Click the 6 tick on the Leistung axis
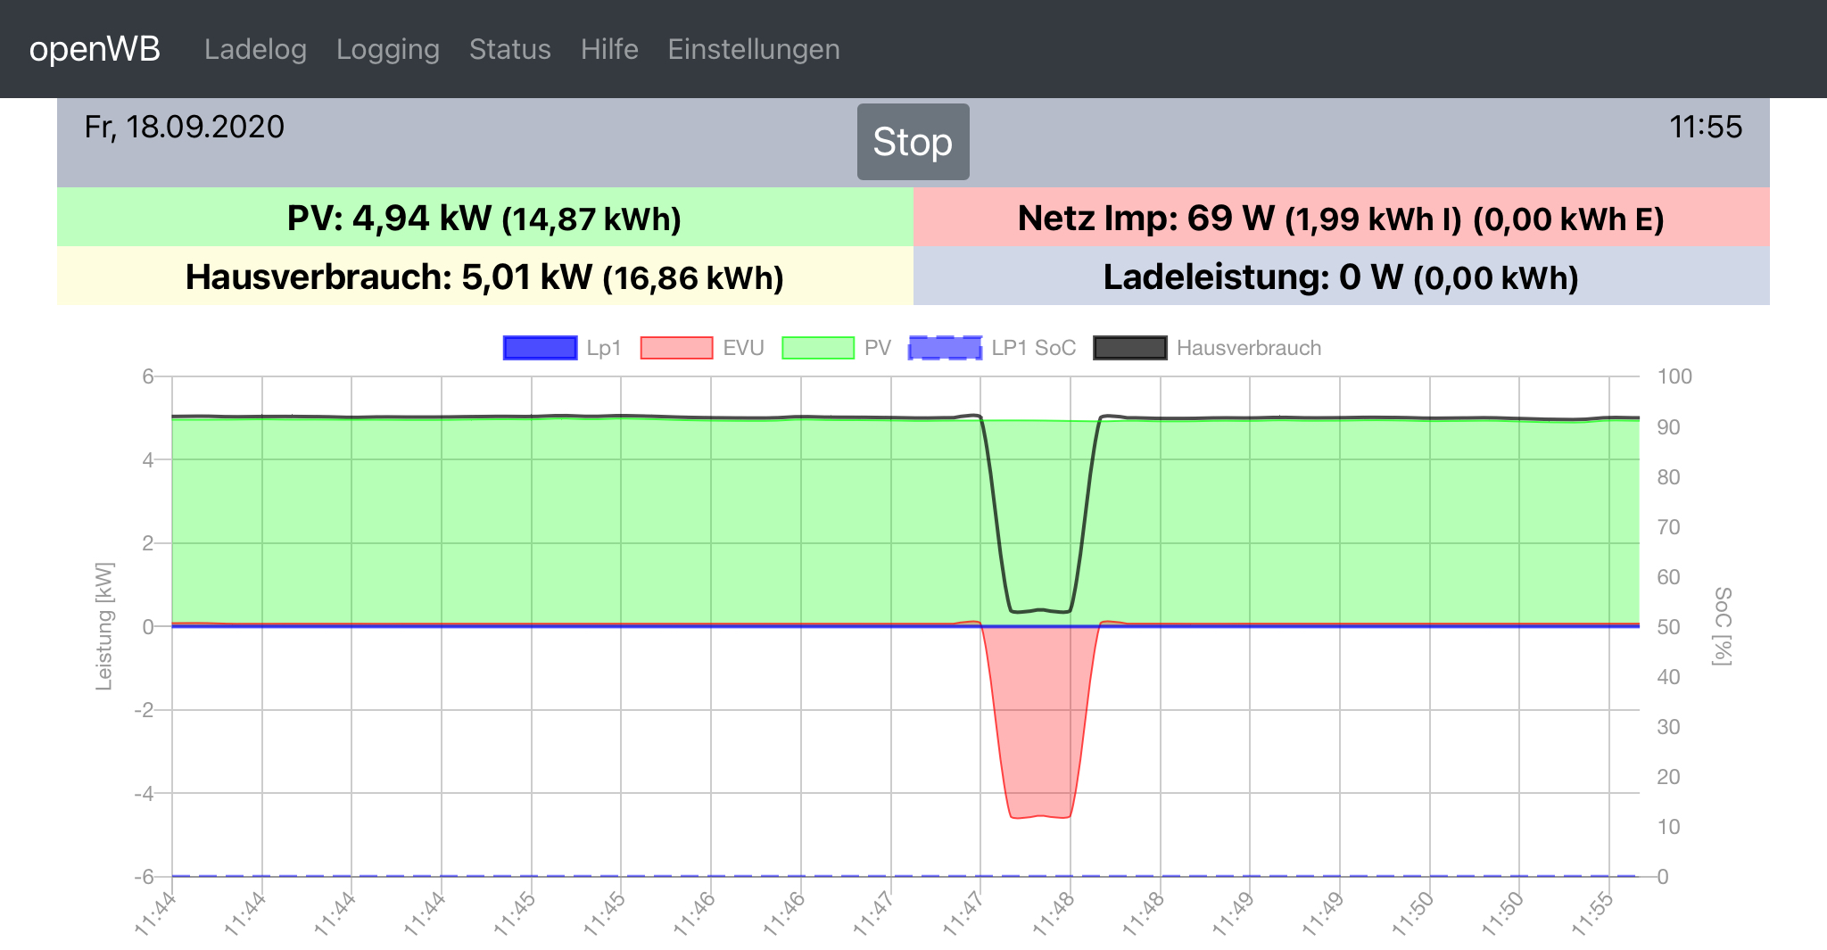 coord(148,376)
